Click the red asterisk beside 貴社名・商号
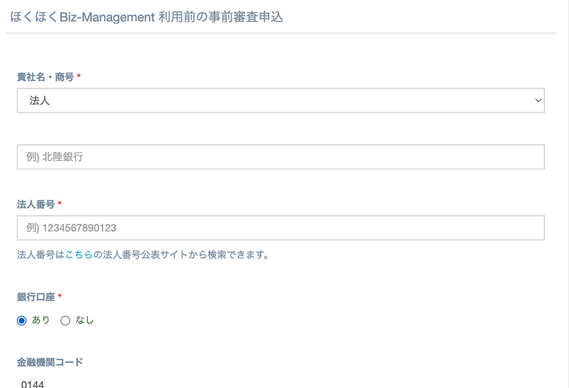 79,77
